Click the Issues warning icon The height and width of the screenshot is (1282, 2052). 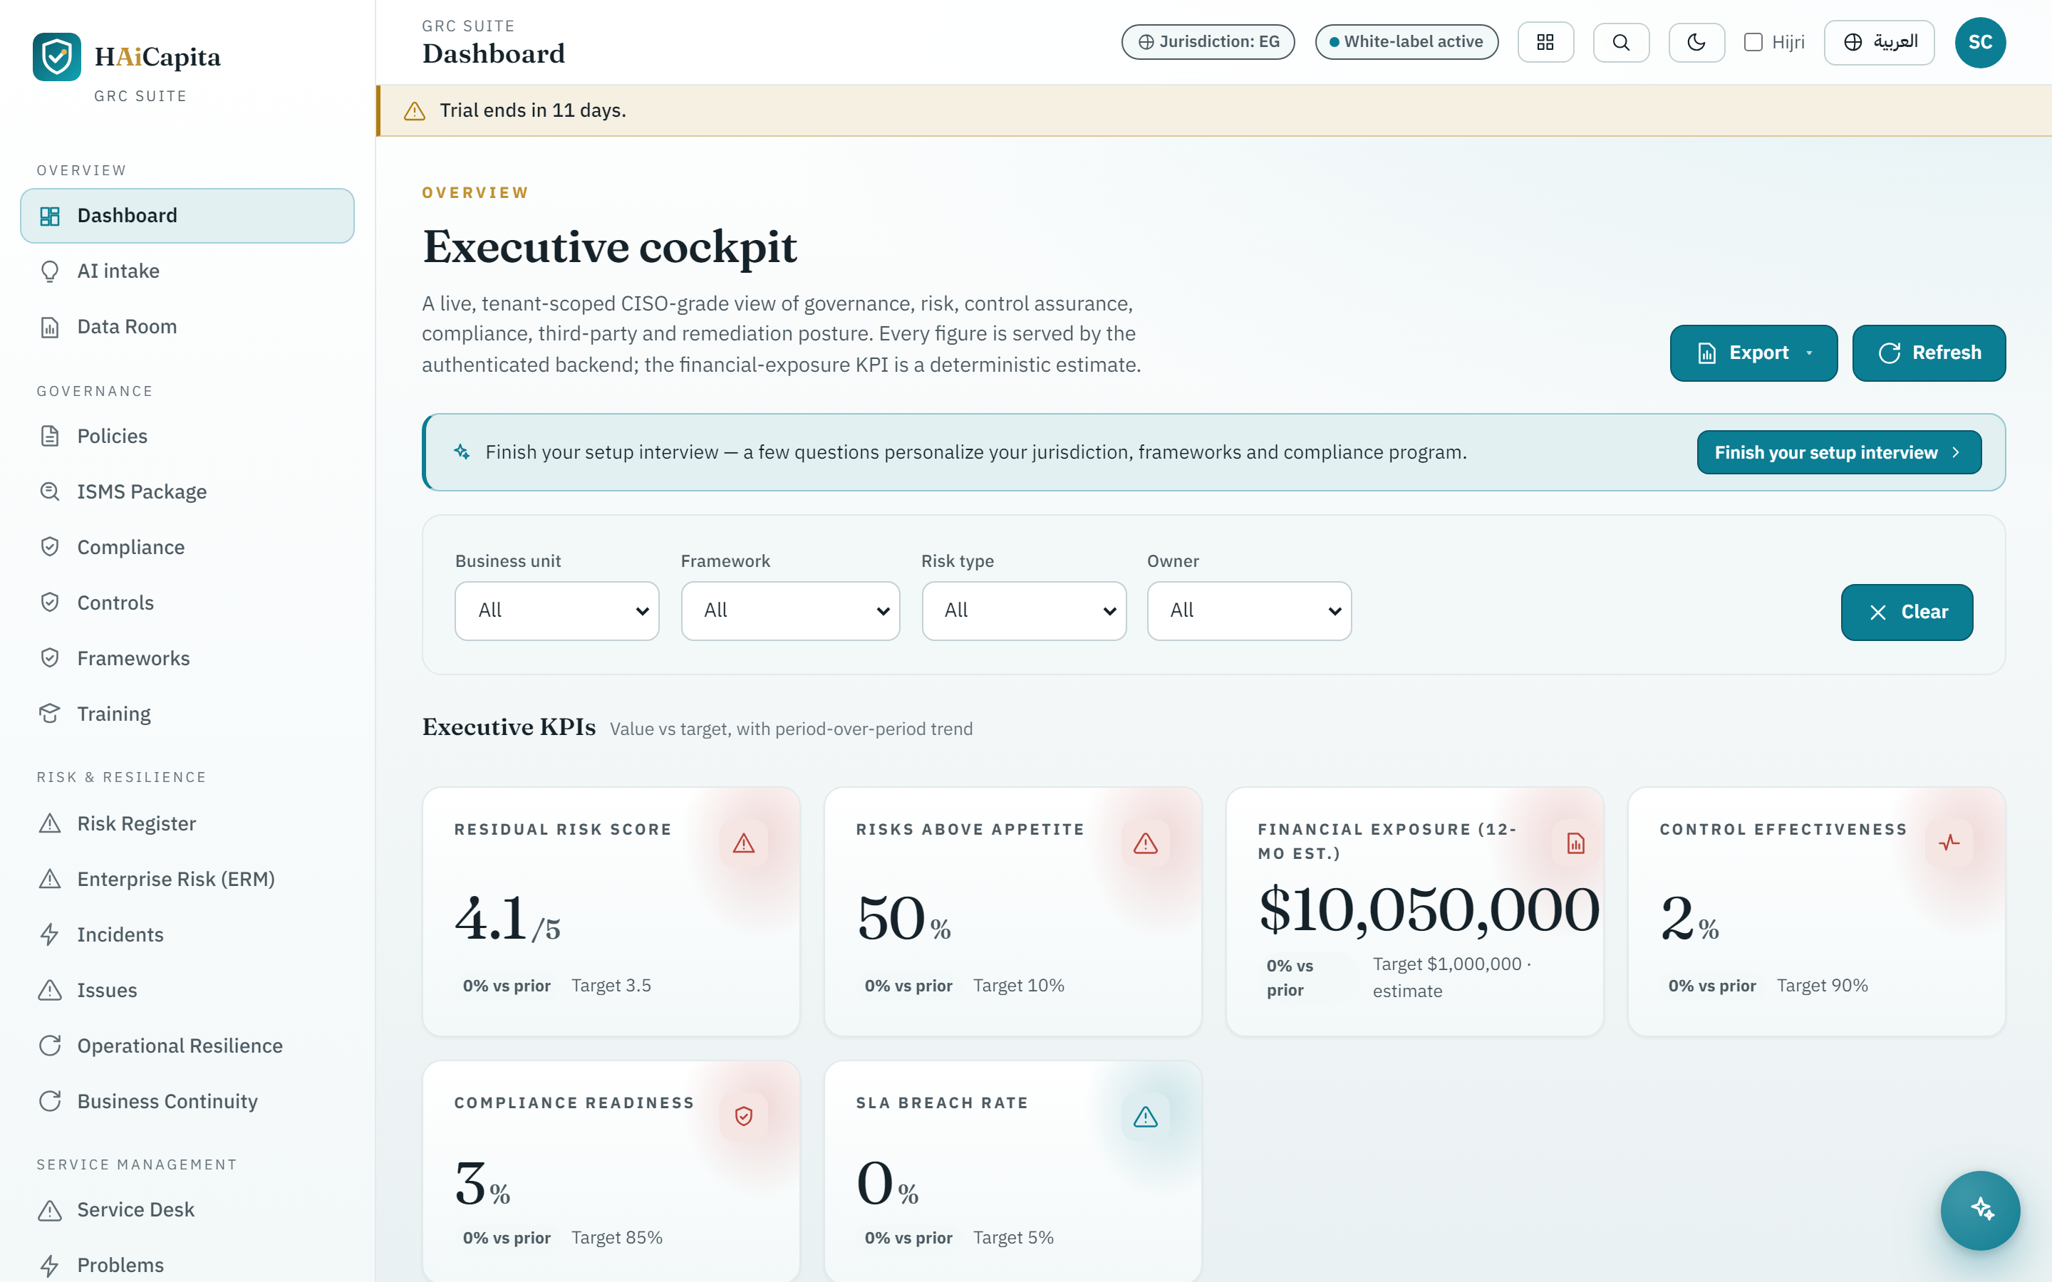tap(50, 990)
